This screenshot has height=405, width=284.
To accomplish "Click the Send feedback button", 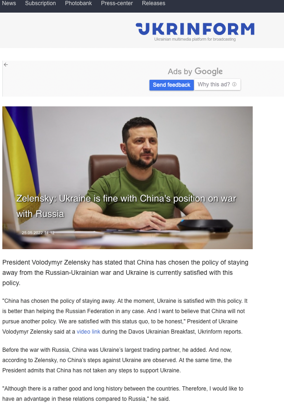I will tap(171, 85).
